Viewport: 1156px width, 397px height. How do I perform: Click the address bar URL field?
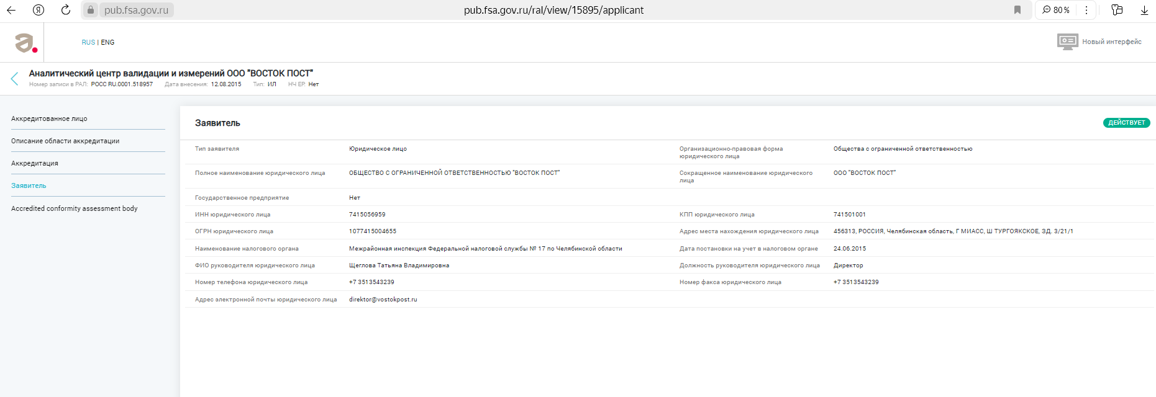tap(553, 10)
